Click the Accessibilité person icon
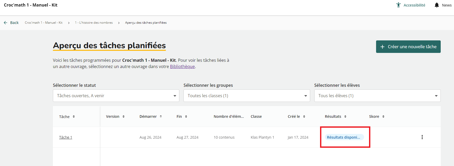 click(x=398, y=5)
